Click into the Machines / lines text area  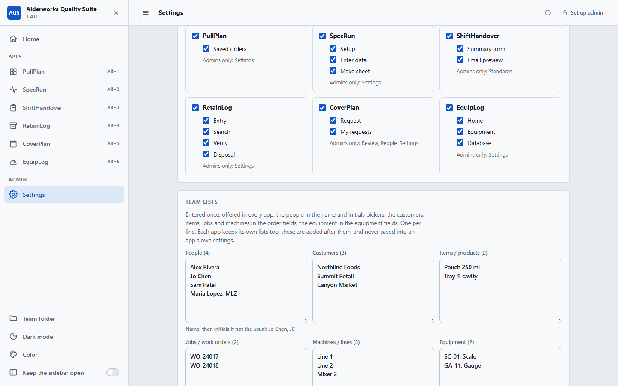[373, 367]
